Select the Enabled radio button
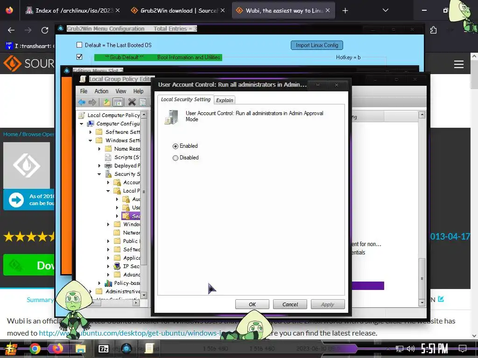 click(176, 146)
